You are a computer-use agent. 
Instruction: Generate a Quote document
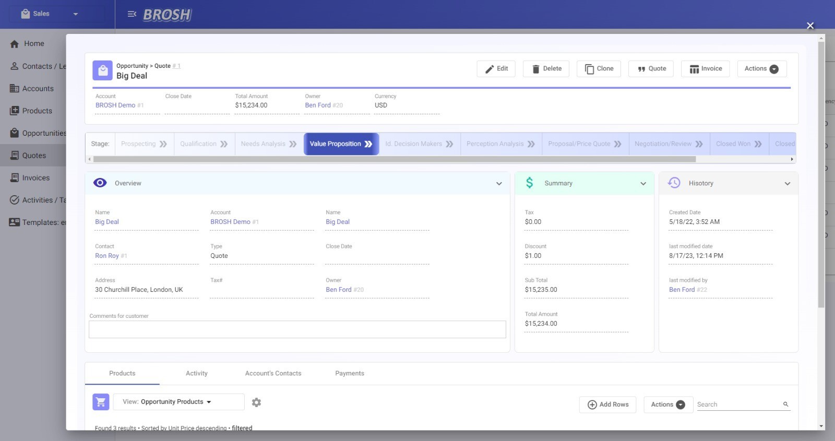(x=651, y=69)
